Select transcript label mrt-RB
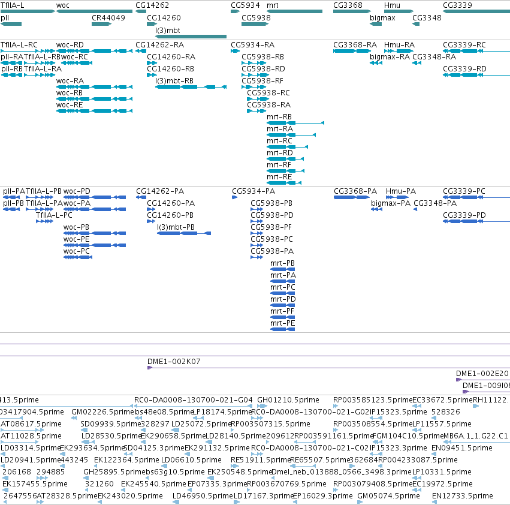The image size is (510, 505). pos(279,117)
